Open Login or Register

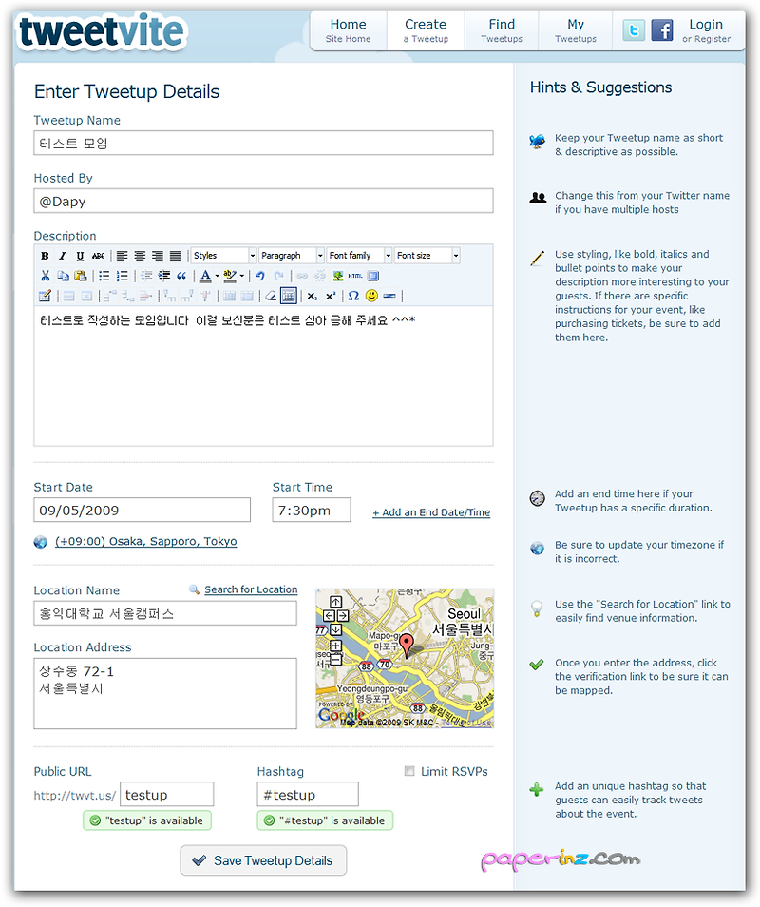(x=706, y=30)
